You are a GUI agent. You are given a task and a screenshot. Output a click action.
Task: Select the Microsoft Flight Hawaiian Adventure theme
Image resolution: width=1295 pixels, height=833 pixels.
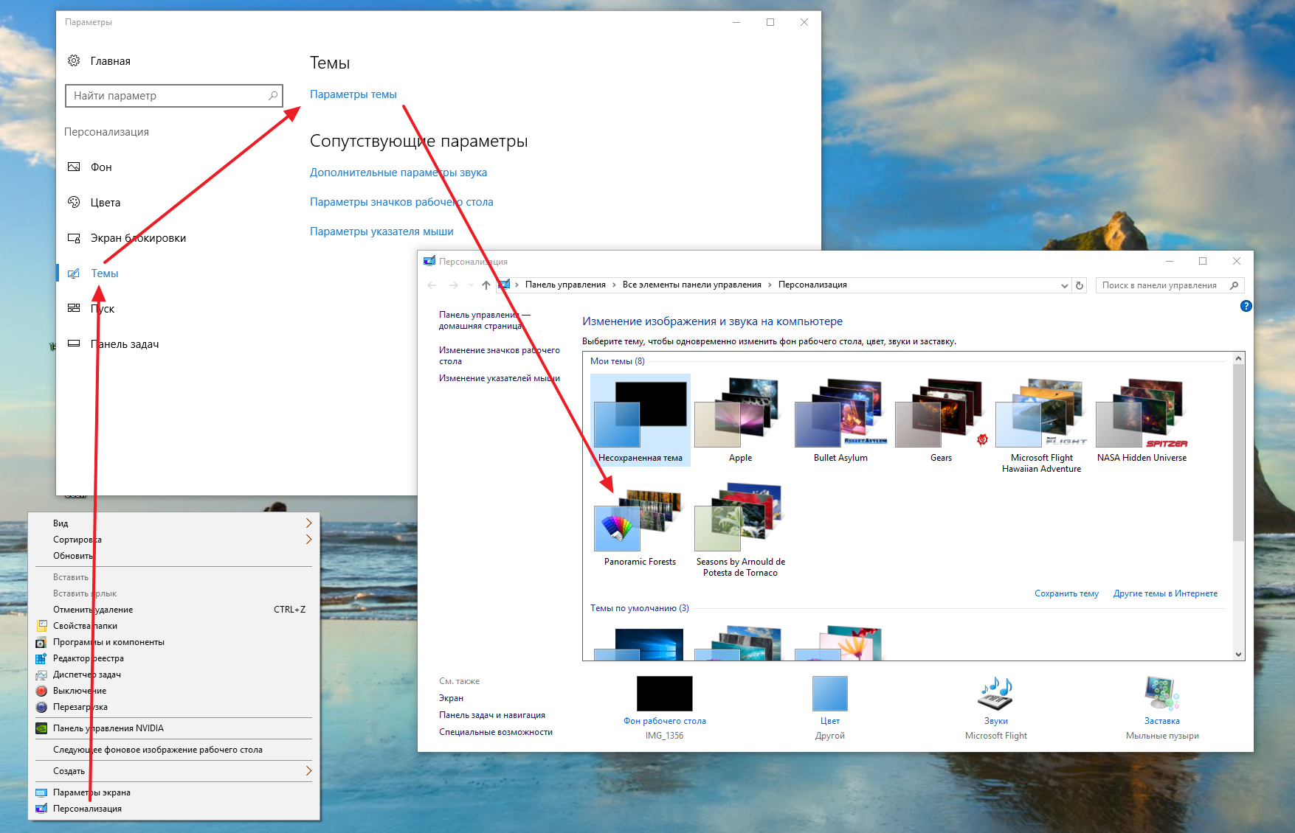click(1041, 425)
